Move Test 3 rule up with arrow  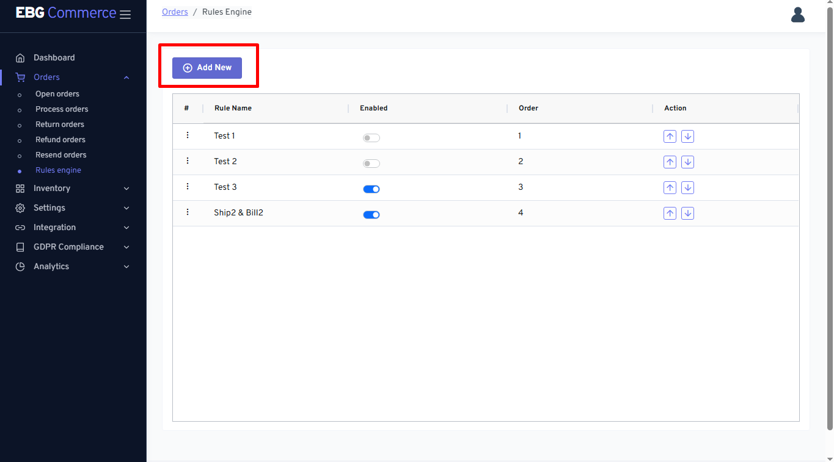click(x=670, y=188)
